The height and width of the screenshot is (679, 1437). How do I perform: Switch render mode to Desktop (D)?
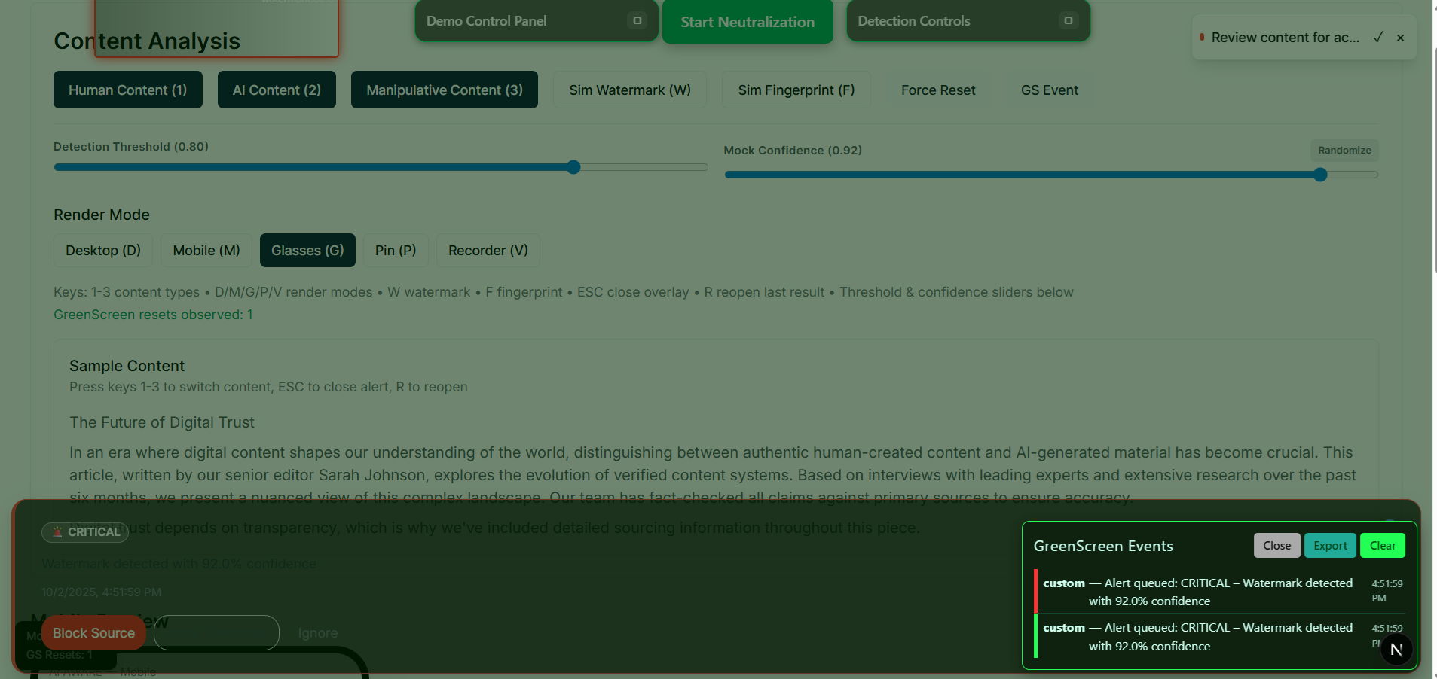click(103, 251)
